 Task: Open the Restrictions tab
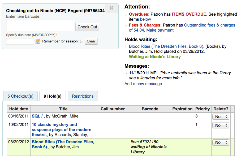83,96
